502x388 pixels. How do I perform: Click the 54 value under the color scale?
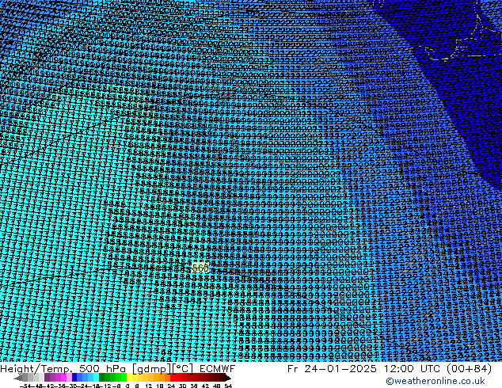(x=228, y=386)
